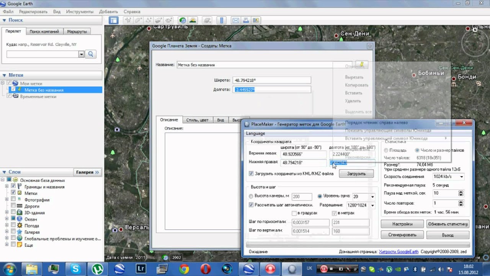Select the 'Высота камеры, м' radio button

251,196
